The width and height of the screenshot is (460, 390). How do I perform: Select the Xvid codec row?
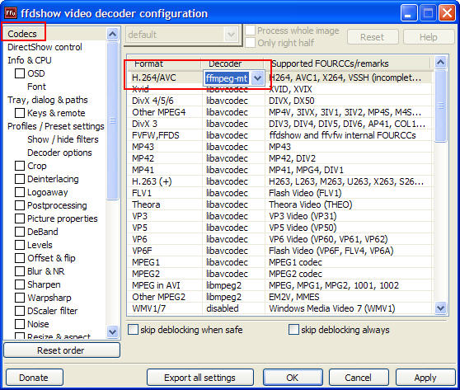pyautogui.click(x=280, y=89)
